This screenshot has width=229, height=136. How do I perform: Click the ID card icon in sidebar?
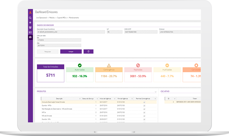click(x=30, y=32)
